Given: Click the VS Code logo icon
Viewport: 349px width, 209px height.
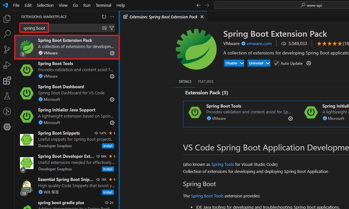Looking at the screenshot, I should tap(5, 5).
